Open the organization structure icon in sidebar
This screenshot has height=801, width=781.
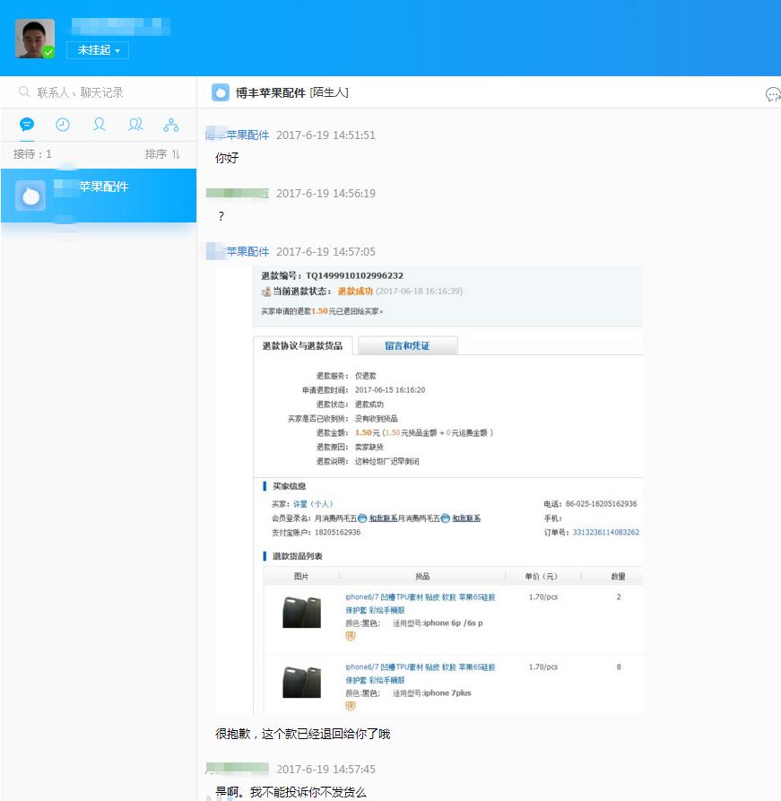172,124
